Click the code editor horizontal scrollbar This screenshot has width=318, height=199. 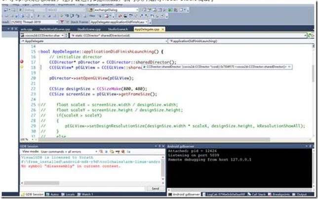pos(154,139)
